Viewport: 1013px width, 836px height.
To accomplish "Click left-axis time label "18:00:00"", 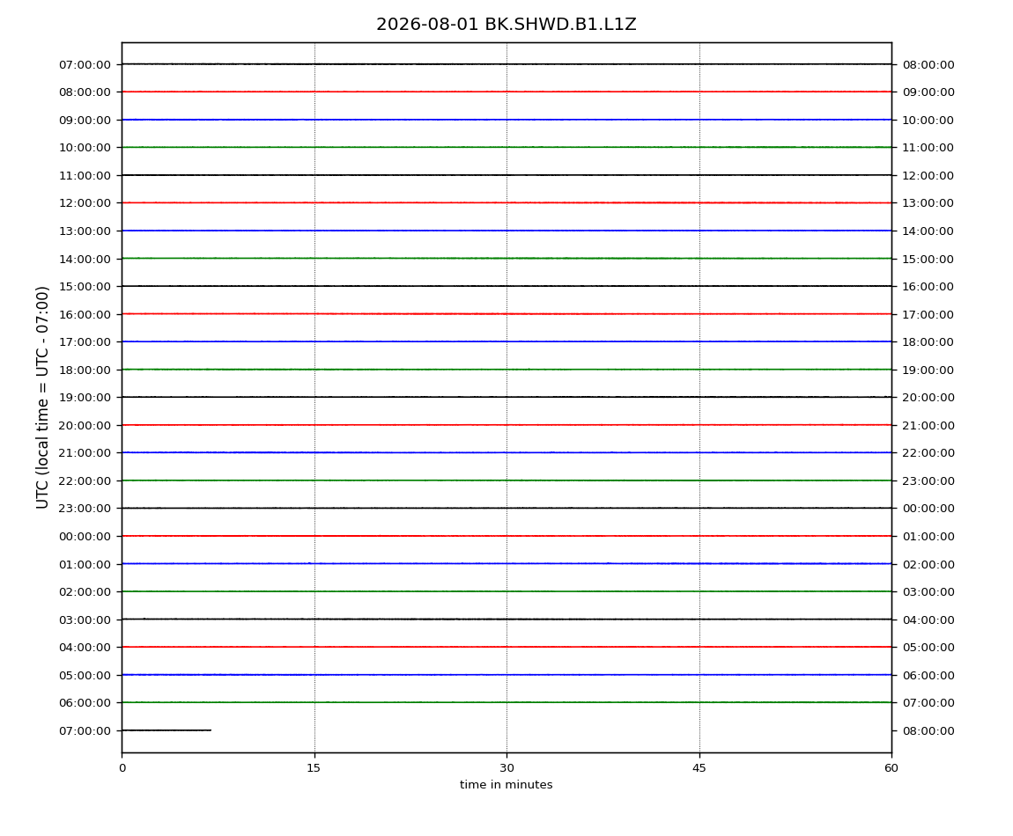I will (x=85, y=370).
